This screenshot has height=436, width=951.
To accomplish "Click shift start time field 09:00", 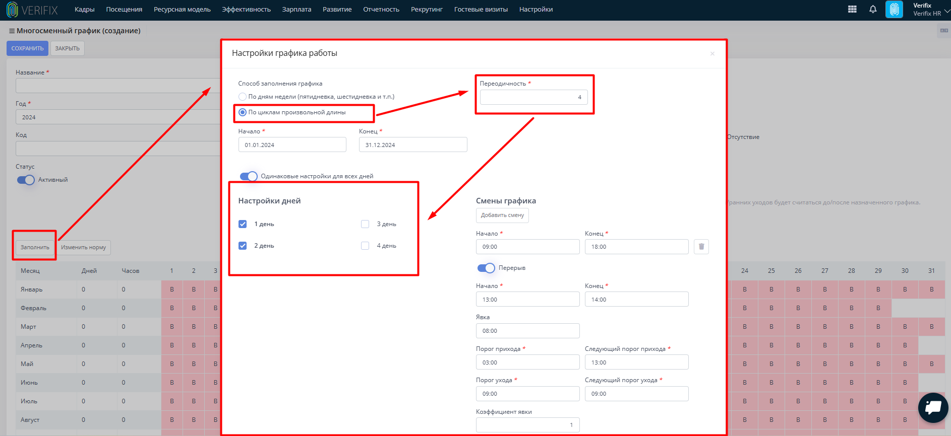I will [528, 247].
